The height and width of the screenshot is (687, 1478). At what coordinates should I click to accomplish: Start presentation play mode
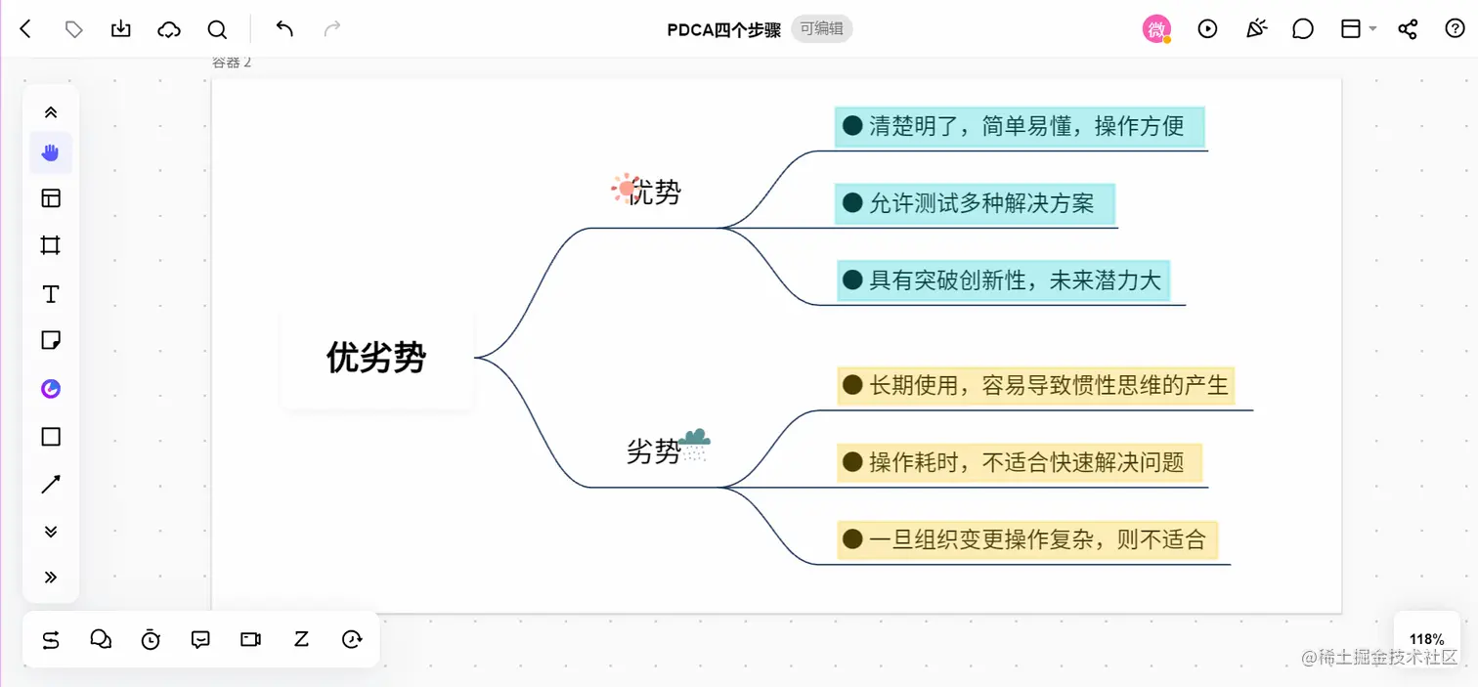[x=1207, y=29]
